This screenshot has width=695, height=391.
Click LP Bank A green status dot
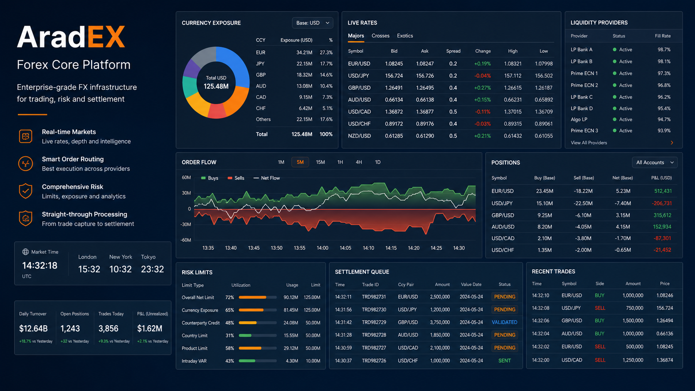(x=614, y=49)
